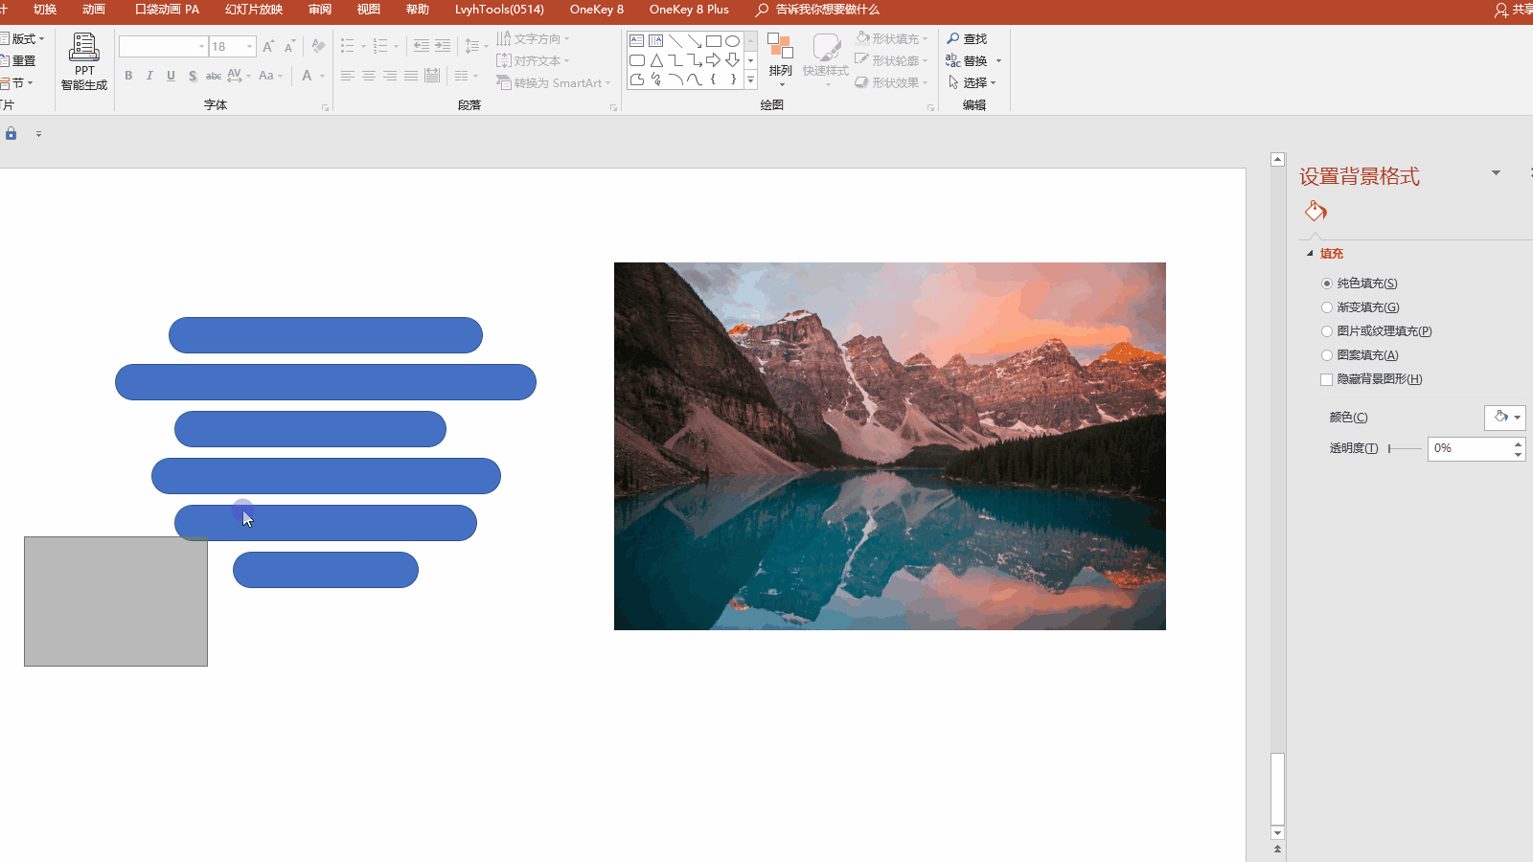Select the straight line shape

(675, 41)
